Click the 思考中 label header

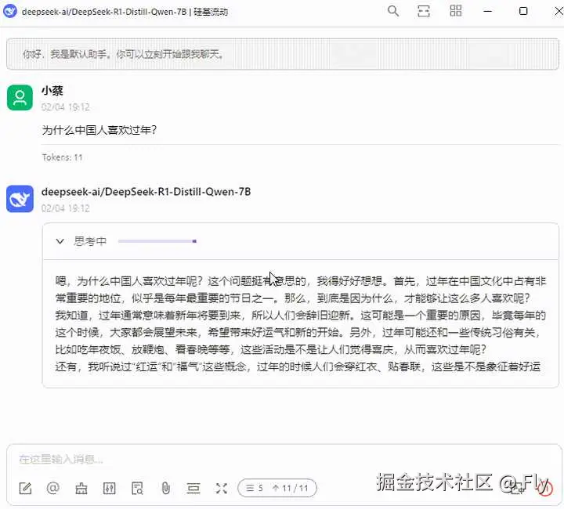[90, 241]
